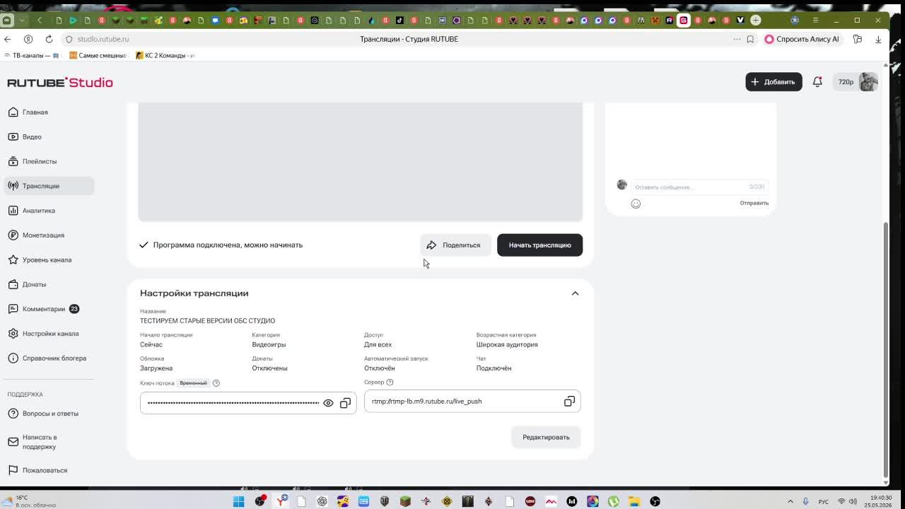Viewport: 905px width, 509px height.
Task: Click the РУС language indicator
Action: point(824,502)
